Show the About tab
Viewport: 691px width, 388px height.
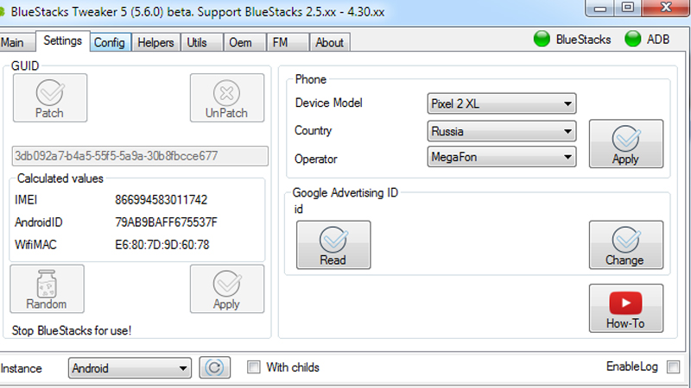(330, 42)
